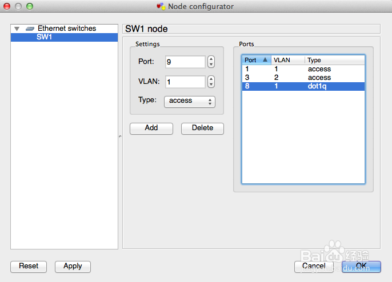Select the port 1 row cell
Screen dimensions: 392x282
247,69
